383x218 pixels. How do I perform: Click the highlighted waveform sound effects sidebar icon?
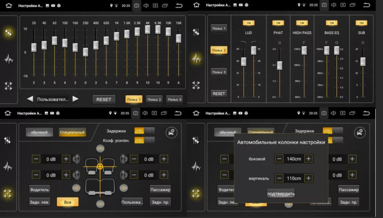pos(197,58)
